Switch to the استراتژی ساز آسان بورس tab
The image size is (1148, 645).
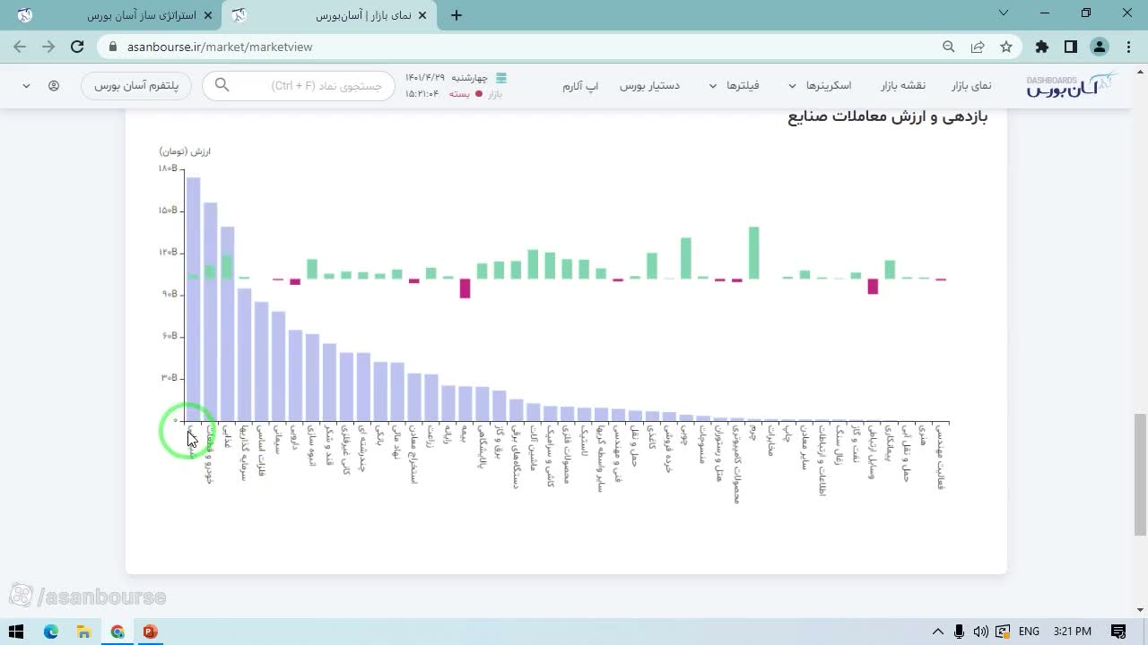[117, 15]
